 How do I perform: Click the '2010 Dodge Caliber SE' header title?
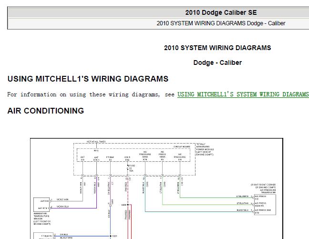coord(221,12)
